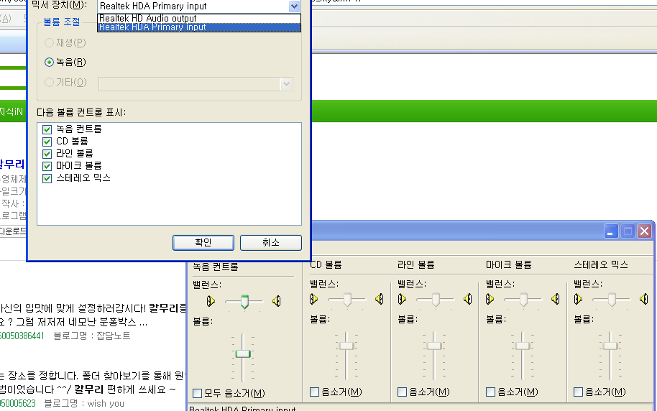The height and width of the screenshot is (411, 657).
Task: Click CD 볼륨 balance slider thumb
Action: point(347,300)
